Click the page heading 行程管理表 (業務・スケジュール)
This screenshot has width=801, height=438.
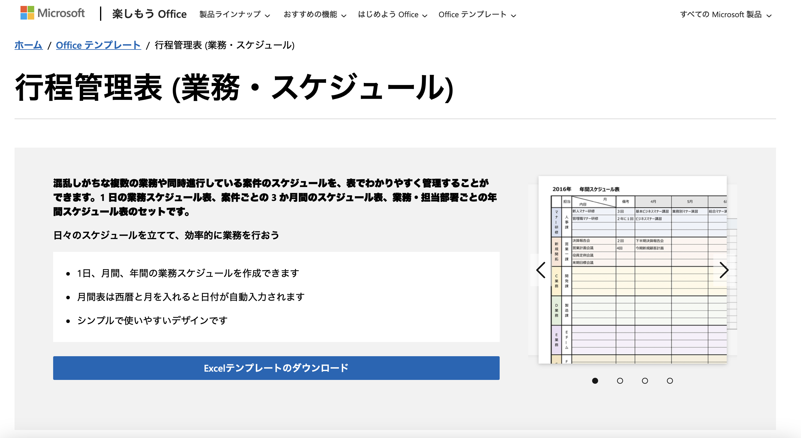click(235, 87)
